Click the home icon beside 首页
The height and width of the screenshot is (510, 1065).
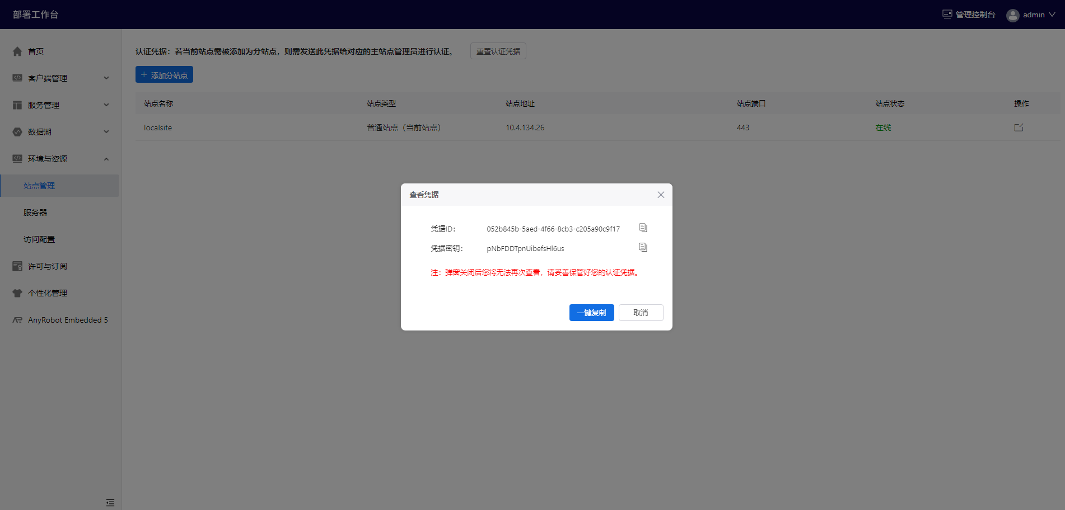pyautogui.click(x=17, y=51)
